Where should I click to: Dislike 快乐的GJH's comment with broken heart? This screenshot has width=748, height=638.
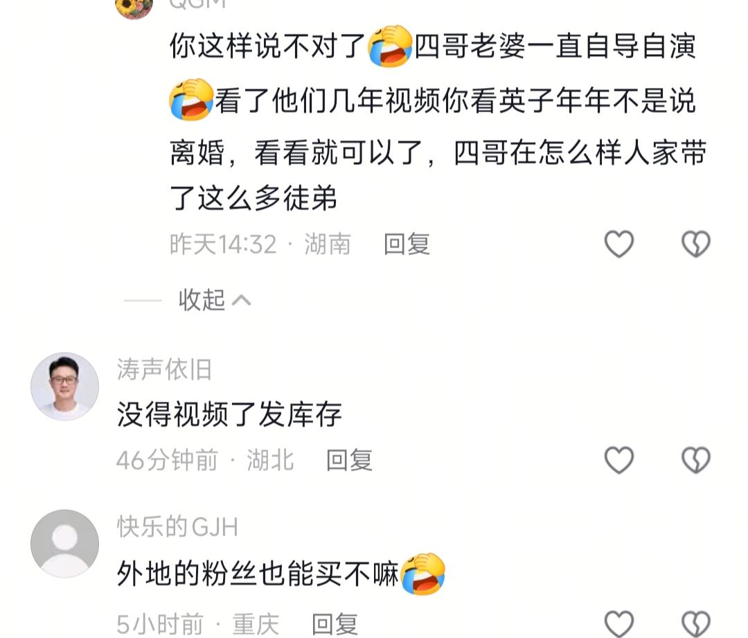[x=695, y=623]
